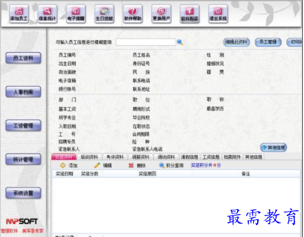The height and width of the screenshot is (237, 304).
Task: Click the 最高学历 field label
Action: click(215, 109)
